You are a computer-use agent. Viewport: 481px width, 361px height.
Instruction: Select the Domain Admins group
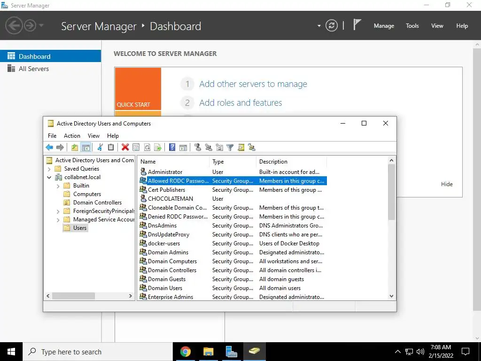click(x=168, y=252)
